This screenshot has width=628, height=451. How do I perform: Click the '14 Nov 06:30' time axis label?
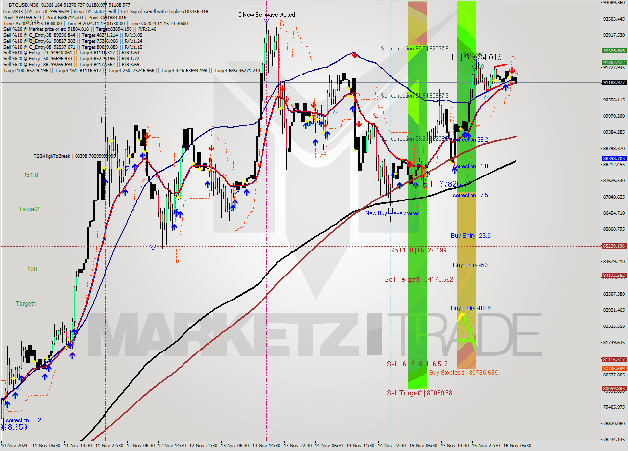[329, 446]
